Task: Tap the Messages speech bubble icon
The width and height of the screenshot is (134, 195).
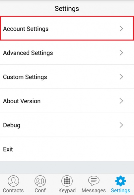Action: [94, 181]
